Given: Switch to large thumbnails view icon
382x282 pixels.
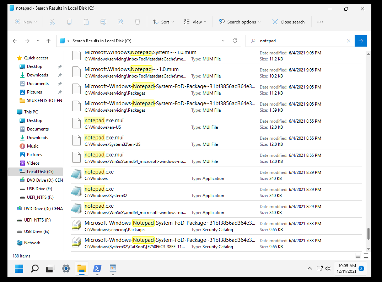Looking at the screenshot, I should (366, 256).
